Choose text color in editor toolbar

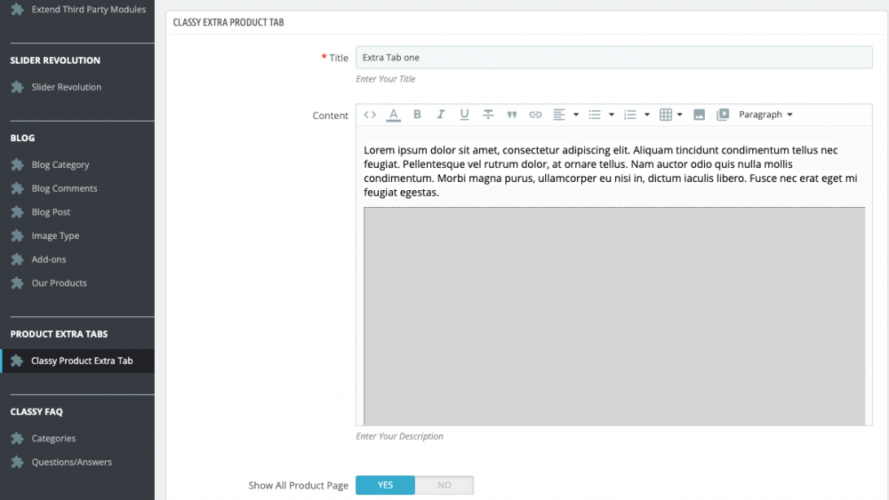click(x=394, y=115)
